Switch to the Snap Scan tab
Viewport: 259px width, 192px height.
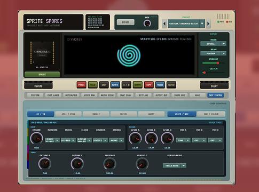[x=125, y=95]
